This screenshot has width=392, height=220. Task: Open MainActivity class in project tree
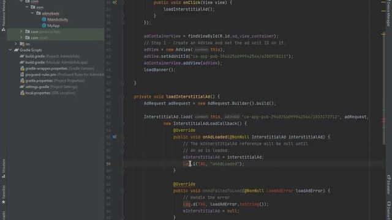[58, 20]
